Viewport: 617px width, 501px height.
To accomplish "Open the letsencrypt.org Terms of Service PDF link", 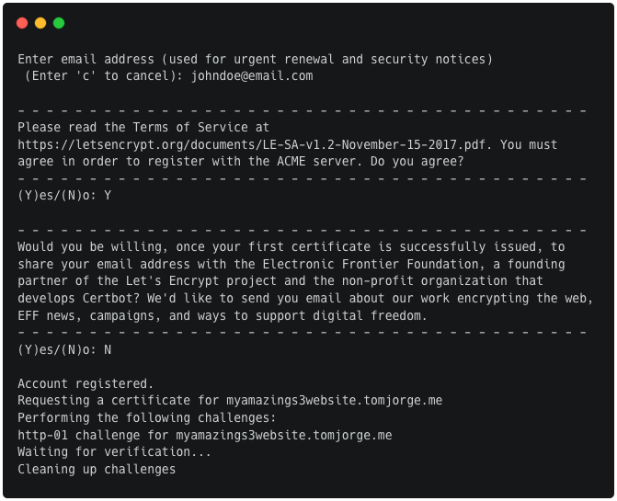I will 251,144.
